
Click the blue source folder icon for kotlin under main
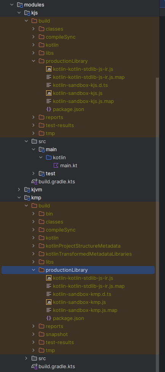pyautogui.click(x=49, y=158)
